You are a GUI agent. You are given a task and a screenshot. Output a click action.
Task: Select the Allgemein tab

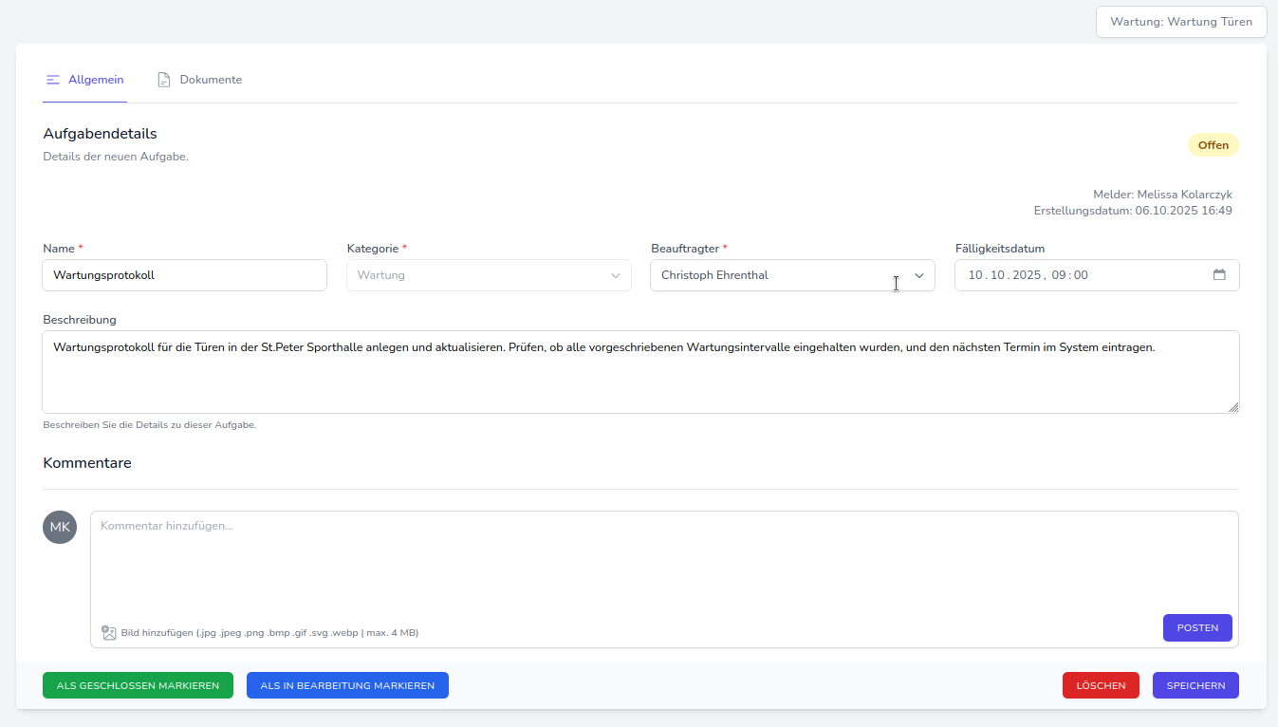point(96,80)
